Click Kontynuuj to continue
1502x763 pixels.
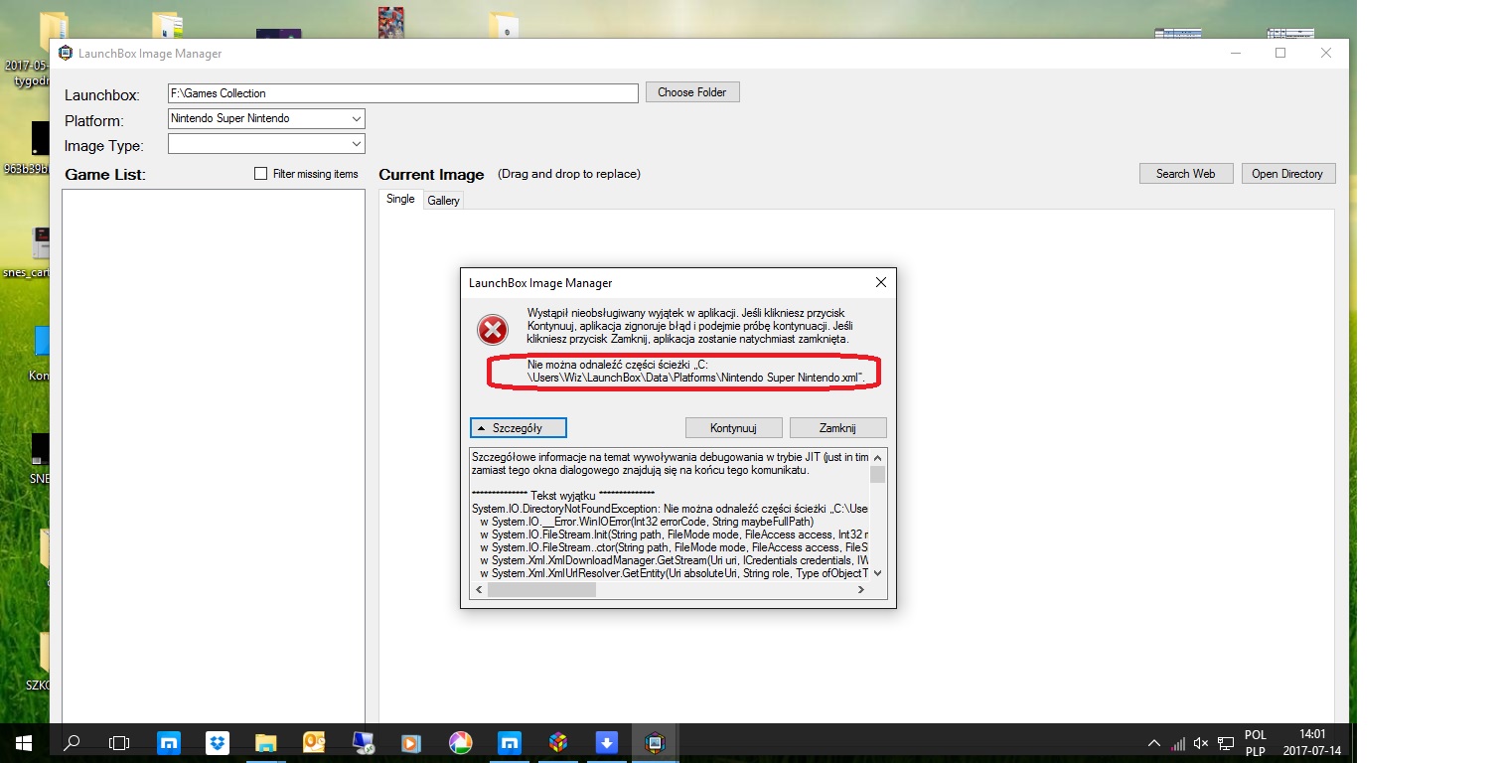pyautogui.click(x=734, y=428)
